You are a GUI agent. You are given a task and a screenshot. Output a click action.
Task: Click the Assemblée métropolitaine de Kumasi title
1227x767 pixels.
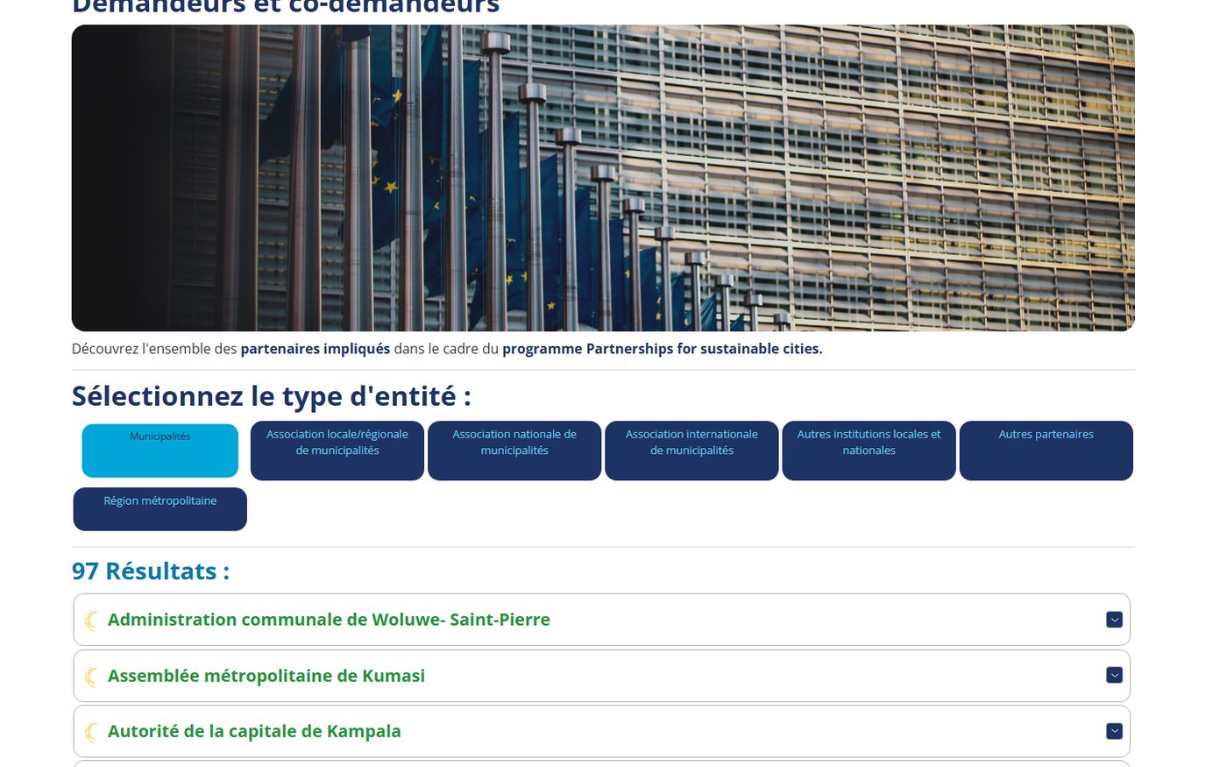click(266, 676)
